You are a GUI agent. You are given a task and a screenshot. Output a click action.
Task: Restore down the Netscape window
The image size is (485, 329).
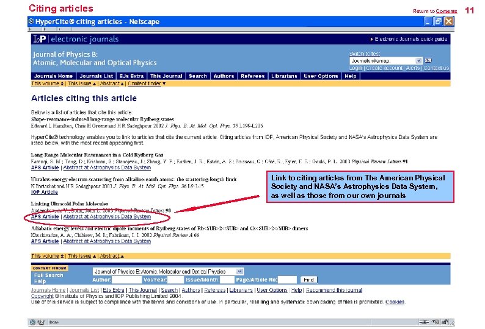[439, 21]
